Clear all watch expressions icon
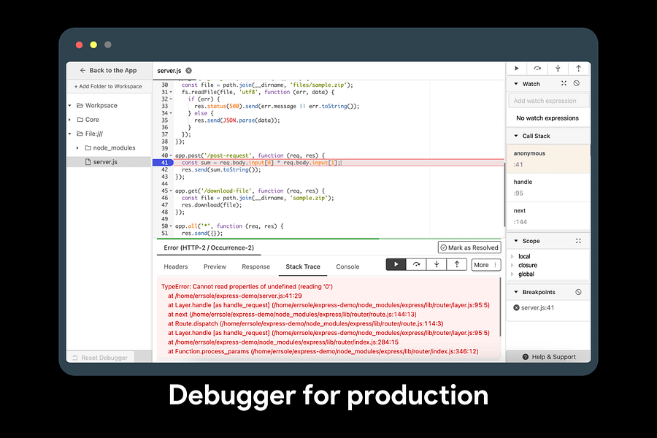The height and width of the screenshot is (438, 657). [x=577, y=83]
